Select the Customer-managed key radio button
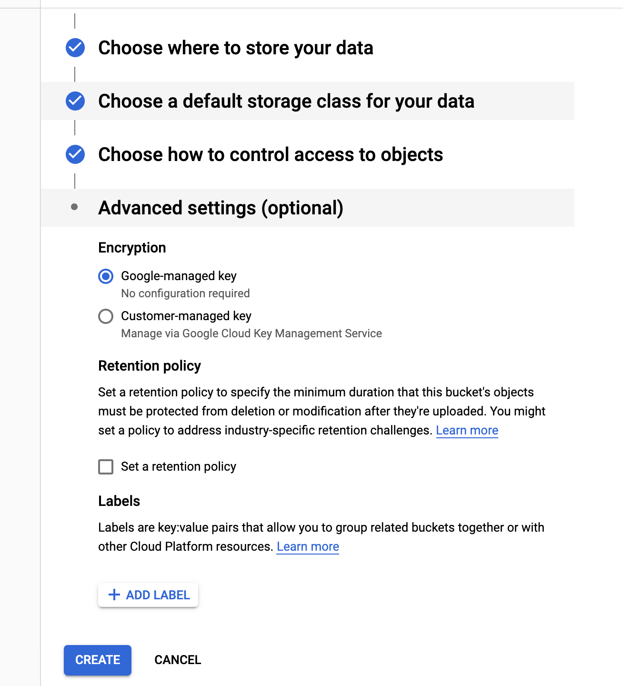Image resolution: width=623 pixels, height=686 pixels. coord(106,316)
